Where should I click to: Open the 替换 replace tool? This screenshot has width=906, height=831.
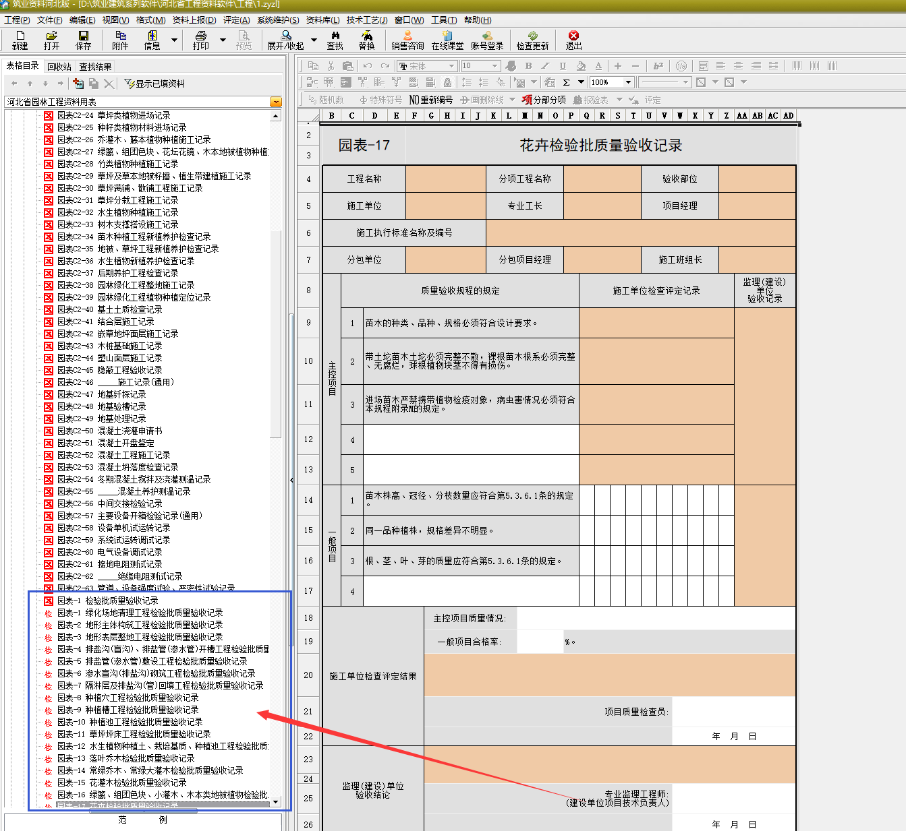(366, 40)
